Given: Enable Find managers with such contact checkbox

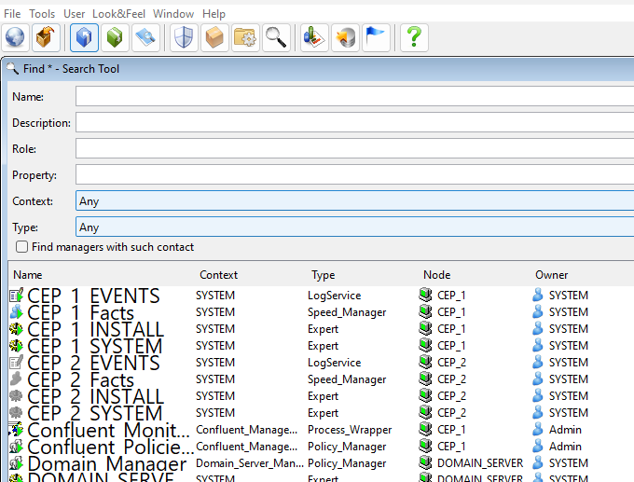Looking at the screenshot, I should [x=21, y=247].
